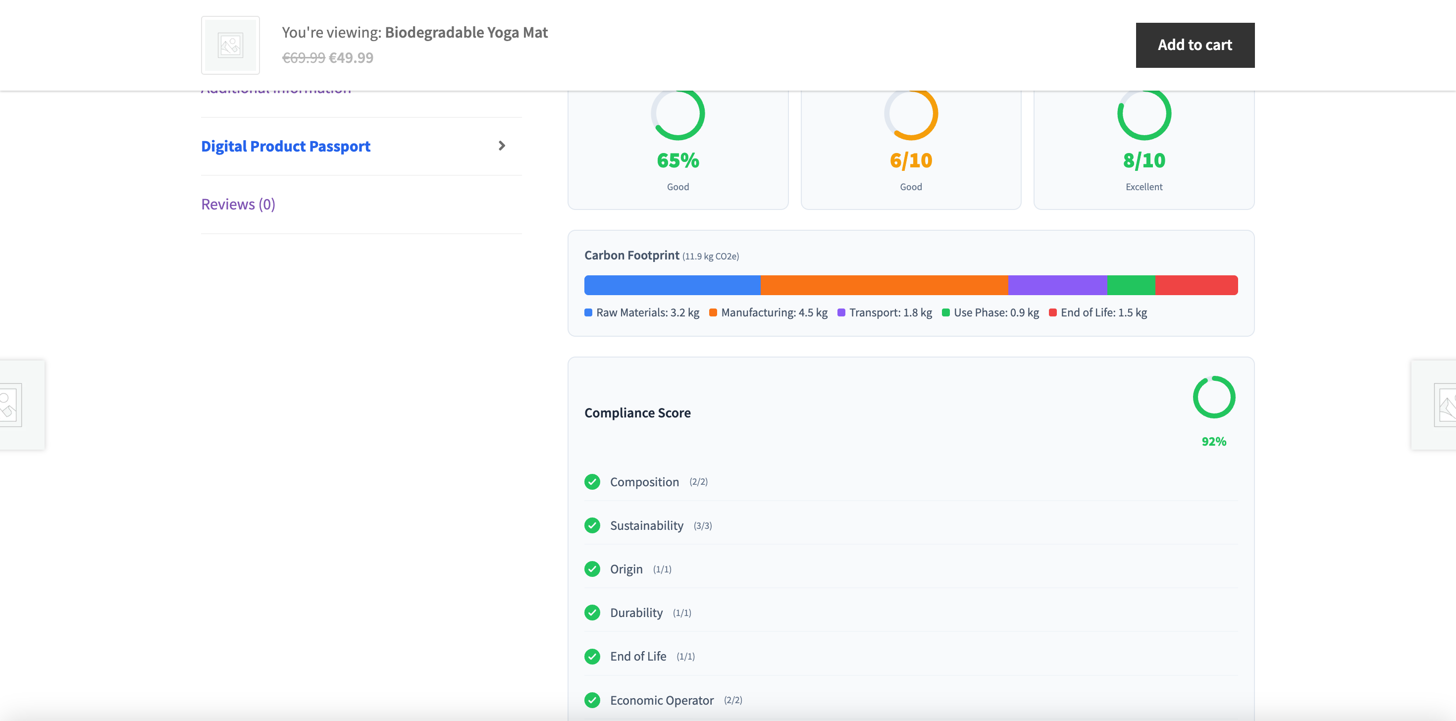Click the green check icon beside Origin
The image size is (1456, 721).
(x=592, y=569)
